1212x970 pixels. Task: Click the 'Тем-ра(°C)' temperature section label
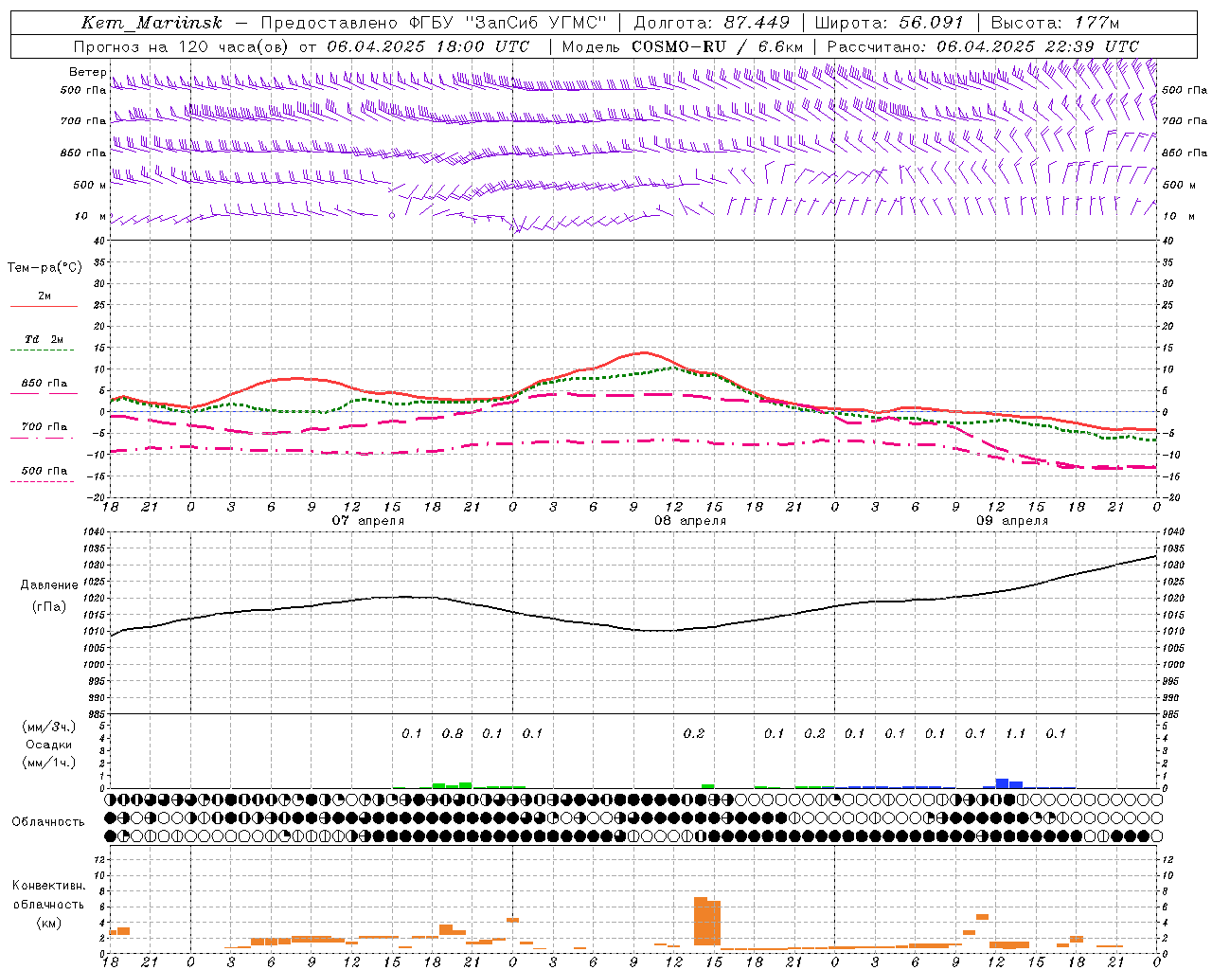click(x=45, y=268)
